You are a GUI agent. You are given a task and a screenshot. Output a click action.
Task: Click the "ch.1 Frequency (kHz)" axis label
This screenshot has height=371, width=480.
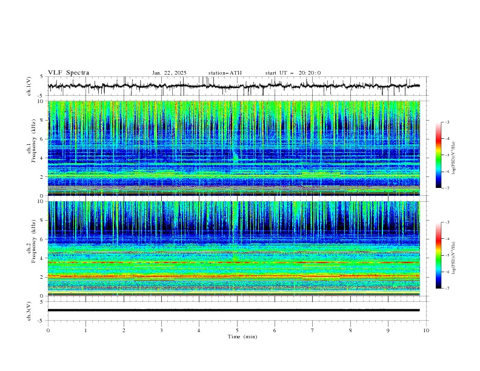tap(32, 141)
